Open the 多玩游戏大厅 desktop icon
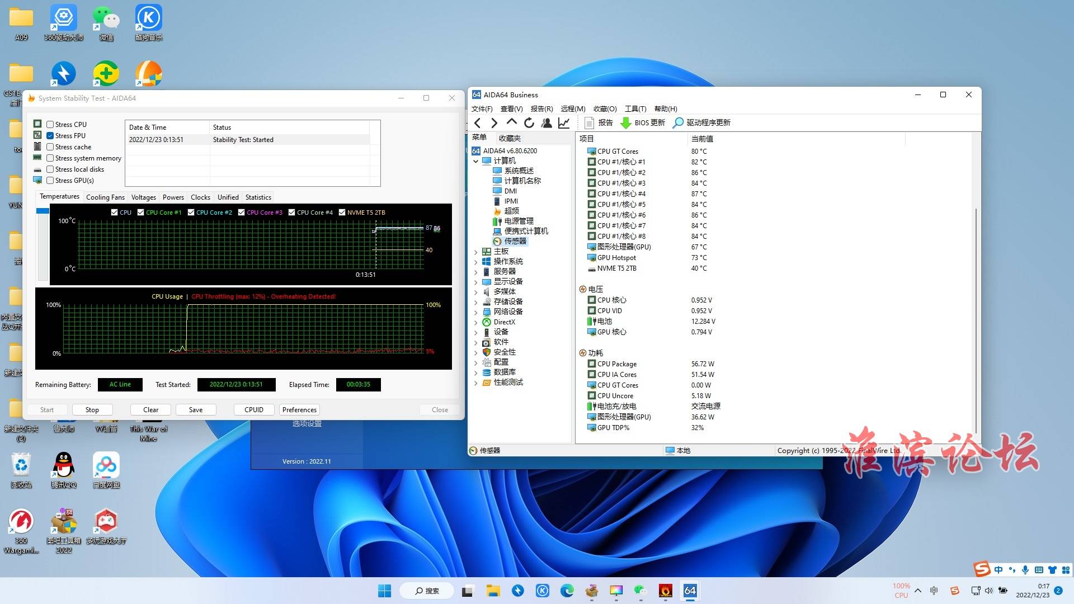1074x604 pixels. (x=106, y=526)
